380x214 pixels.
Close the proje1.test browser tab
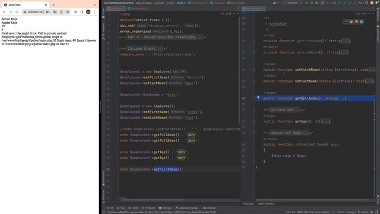pyautogui.click(x=46, y=5)
